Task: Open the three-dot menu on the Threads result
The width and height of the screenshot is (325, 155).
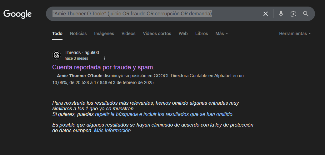Action: pos(104,58)
